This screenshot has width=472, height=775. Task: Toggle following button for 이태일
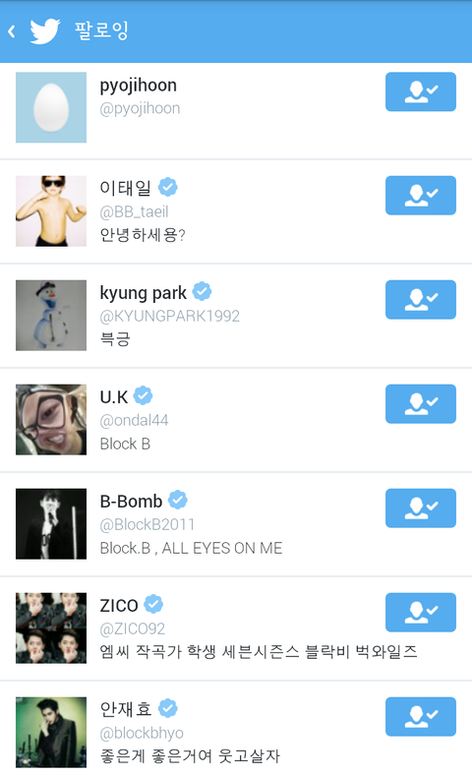point(421,196)
